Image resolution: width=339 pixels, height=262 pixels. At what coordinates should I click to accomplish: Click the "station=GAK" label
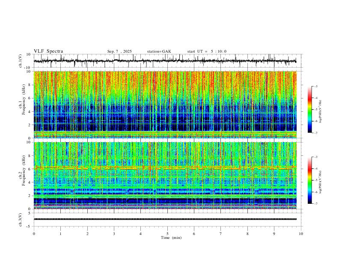(x=159, y=51)
